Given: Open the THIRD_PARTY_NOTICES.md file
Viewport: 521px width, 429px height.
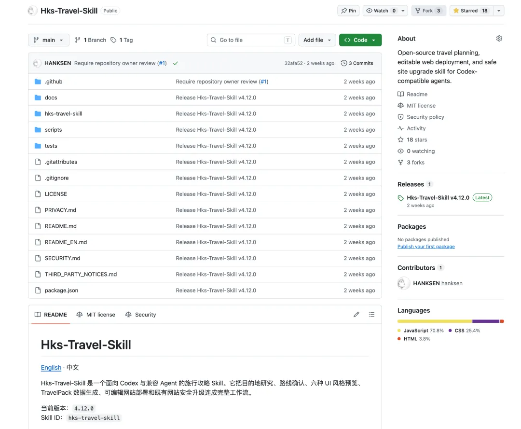Looking at the screenshot, I should (81, 274).
